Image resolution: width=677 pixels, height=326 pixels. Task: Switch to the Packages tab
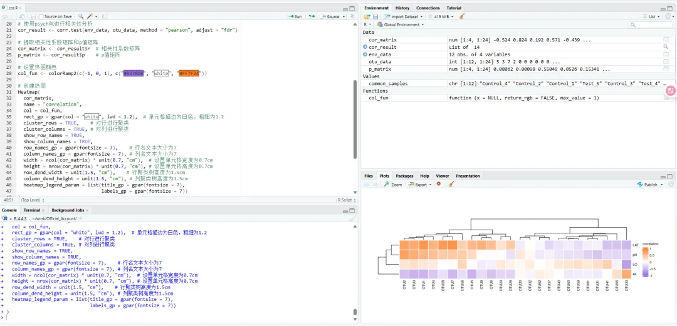404,176
